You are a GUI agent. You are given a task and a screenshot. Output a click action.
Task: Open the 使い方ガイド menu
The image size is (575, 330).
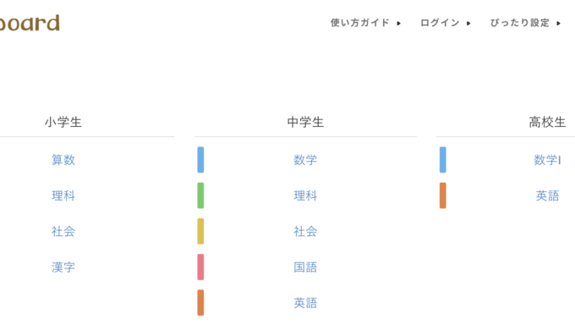359,23
